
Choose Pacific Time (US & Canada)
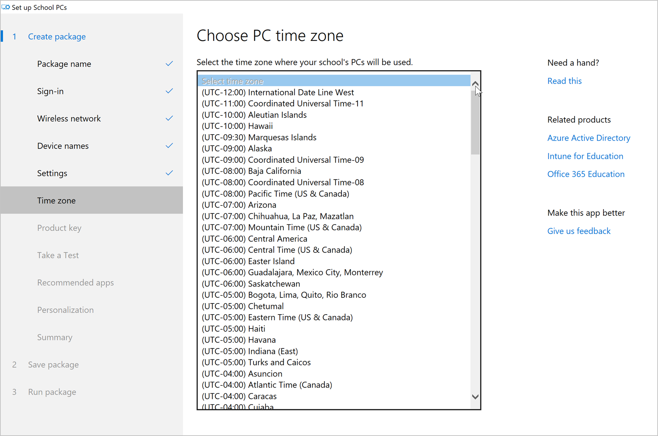(x=275, y=194)
